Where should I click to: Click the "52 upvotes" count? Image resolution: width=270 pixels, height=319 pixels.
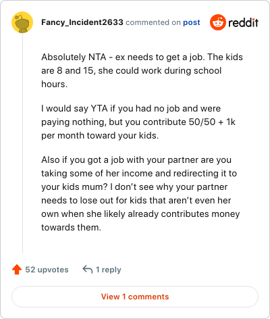point(47,270)
